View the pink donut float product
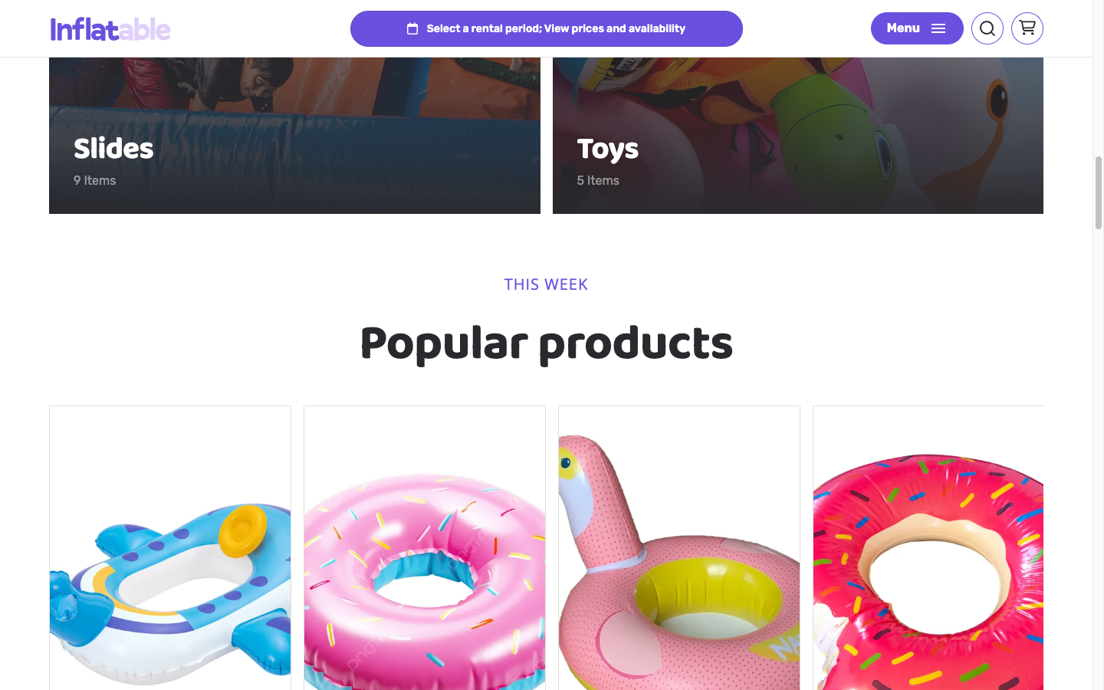 [x=425, y=548]
